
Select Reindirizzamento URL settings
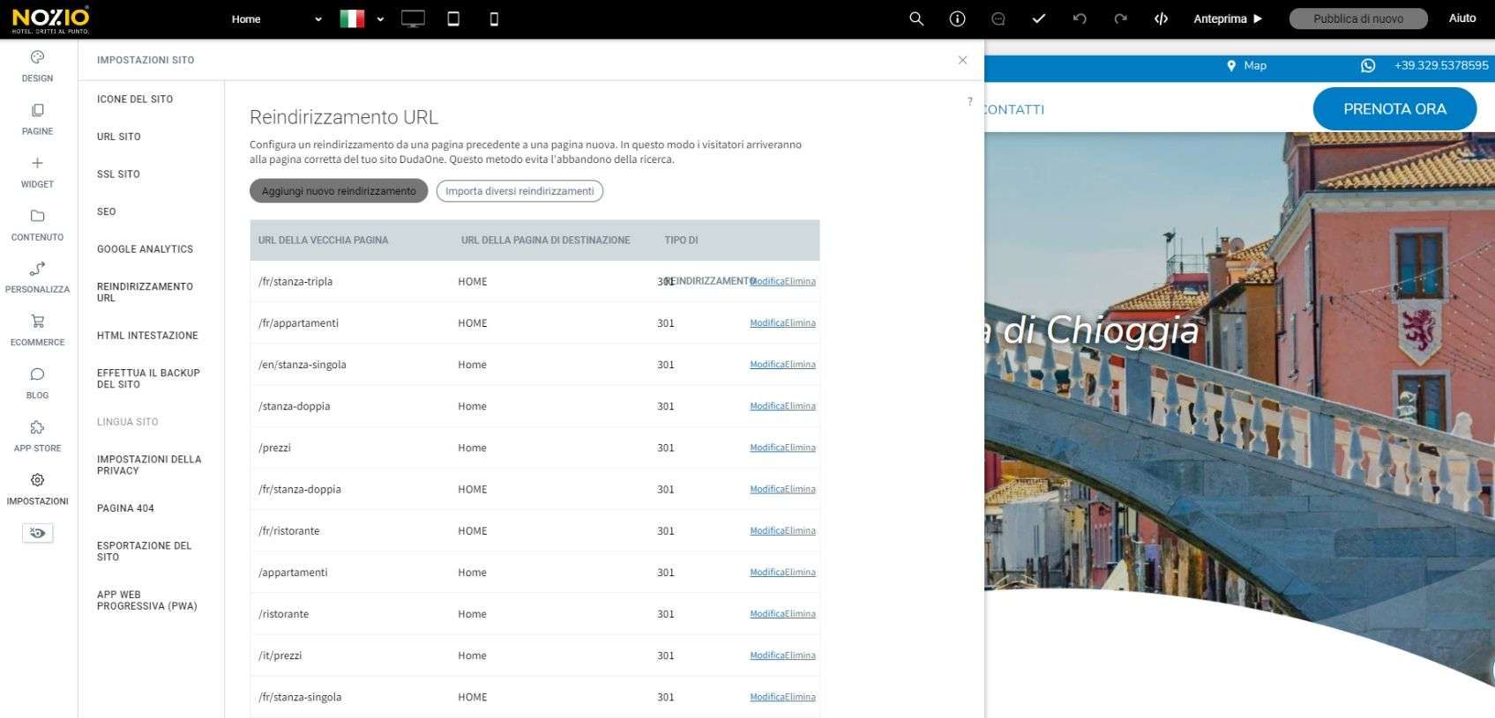pyautogui.click(x=145, y=292)
